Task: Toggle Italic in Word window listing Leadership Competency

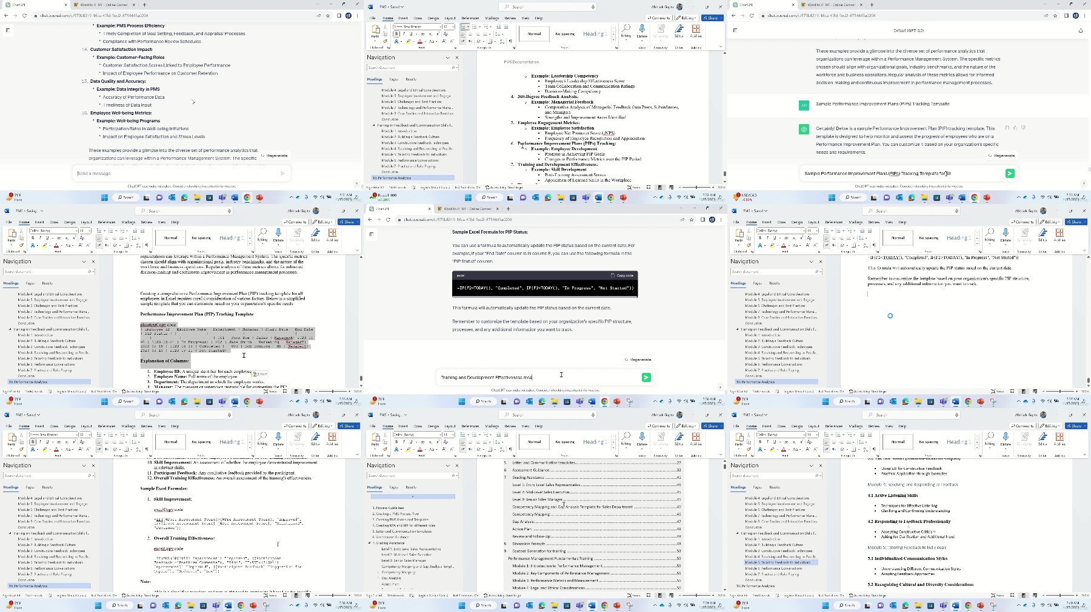Action: (x=404, y=34)
